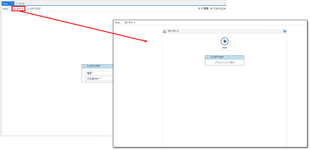Open the フローチャート breadcrumb in the back window
This screenshot has height=150, width=310.
click(x=18, y=9)
